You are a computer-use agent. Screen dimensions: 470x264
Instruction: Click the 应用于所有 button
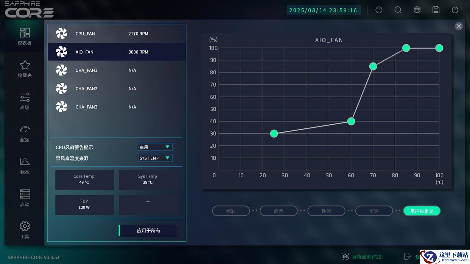(148, 230)
